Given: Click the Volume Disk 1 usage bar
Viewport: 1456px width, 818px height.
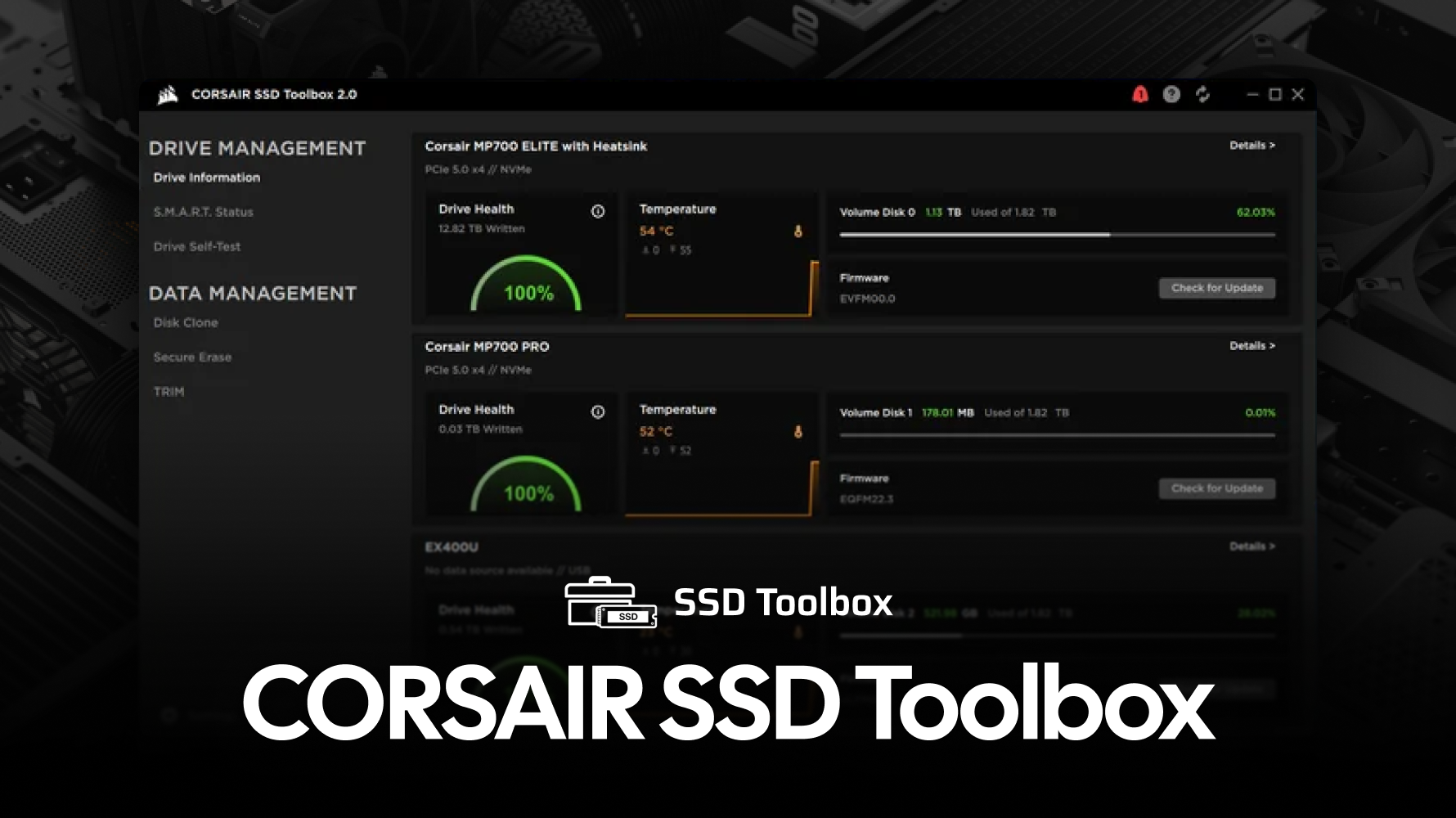Looking at the screenshot, I should (x=1057, y=435).
